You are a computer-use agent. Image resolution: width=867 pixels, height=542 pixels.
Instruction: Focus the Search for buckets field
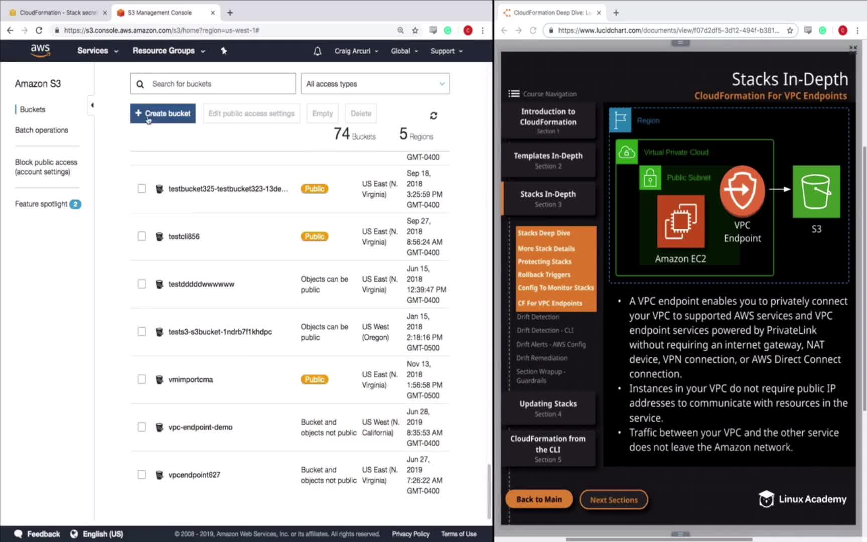point(213,84)
